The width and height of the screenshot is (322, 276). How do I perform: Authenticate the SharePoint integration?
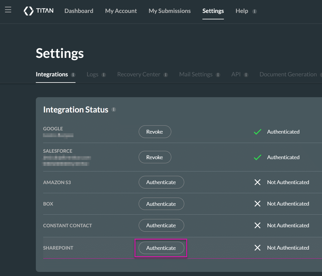click(x=161, y=248)
